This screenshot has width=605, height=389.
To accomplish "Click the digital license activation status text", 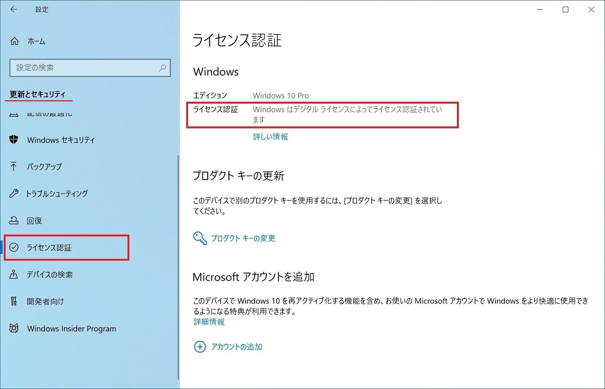I will [x=347, y=115].
